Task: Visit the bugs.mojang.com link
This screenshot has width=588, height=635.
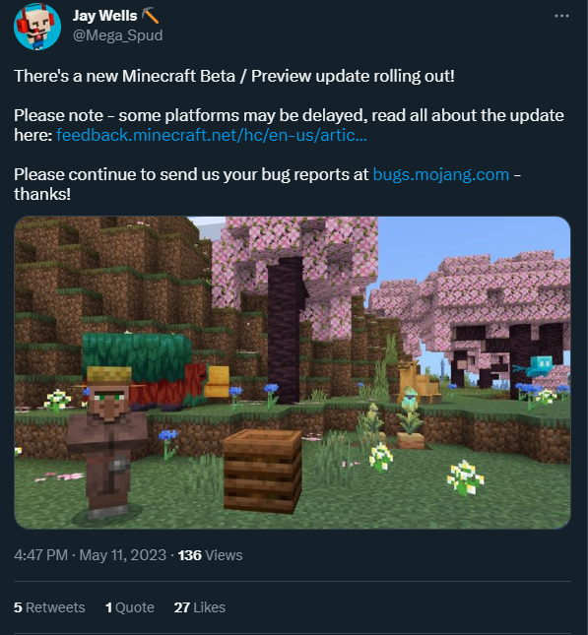Action: [x=441, y=174]
